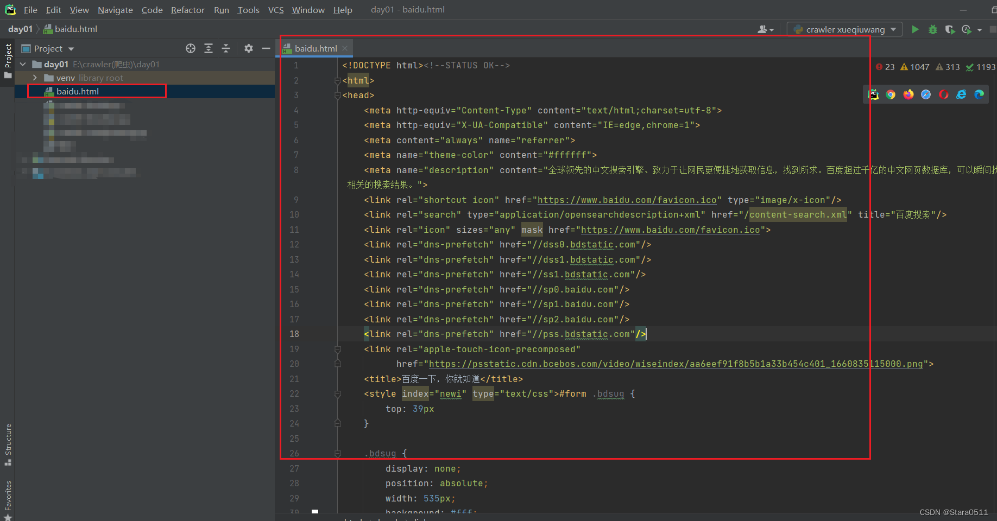Fold the head tag at line 3

coord(338,95)
